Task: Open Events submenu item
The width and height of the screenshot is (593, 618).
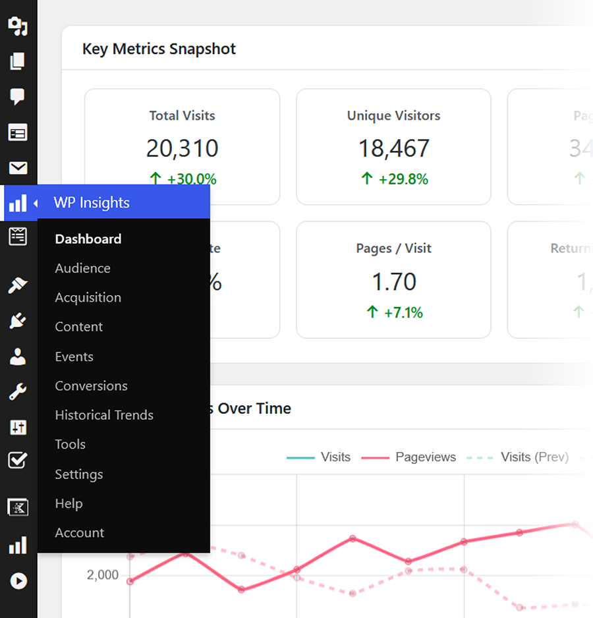Action: pyautogui.click(x=74, y=356)
